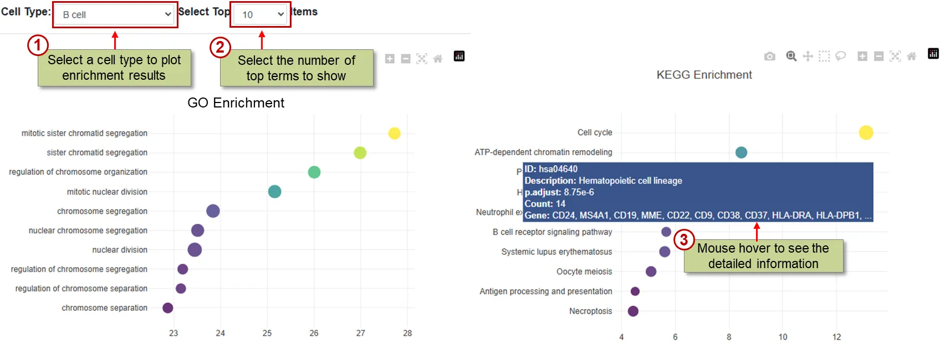This screenshot has height=344, width=945.
Task: Open the Cell Type dropdown showing B cell
Action: [115, 15]
